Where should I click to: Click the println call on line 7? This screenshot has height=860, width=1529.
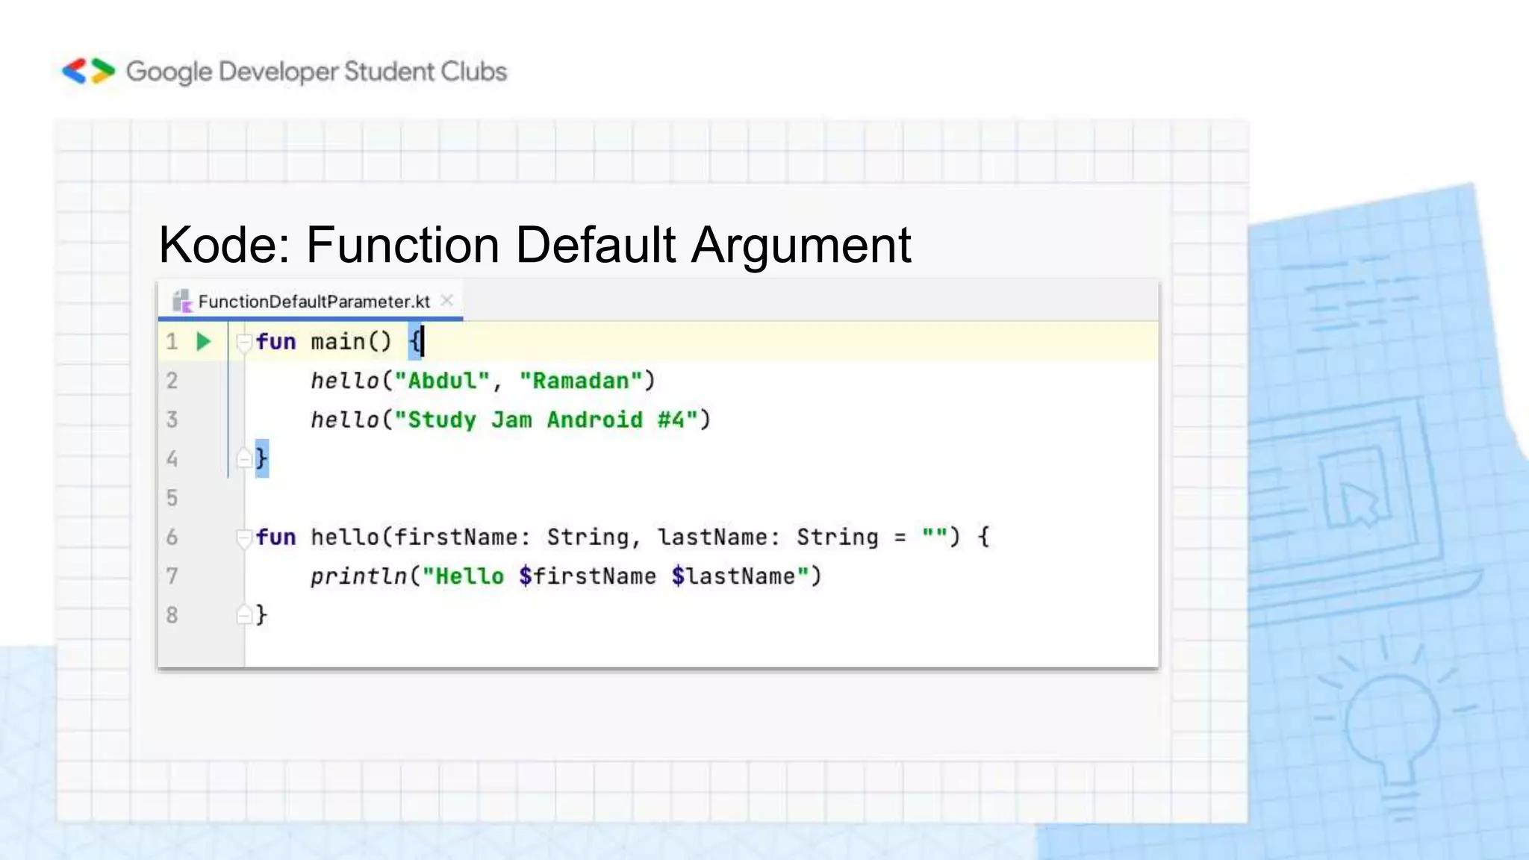[x=358, y=576]
